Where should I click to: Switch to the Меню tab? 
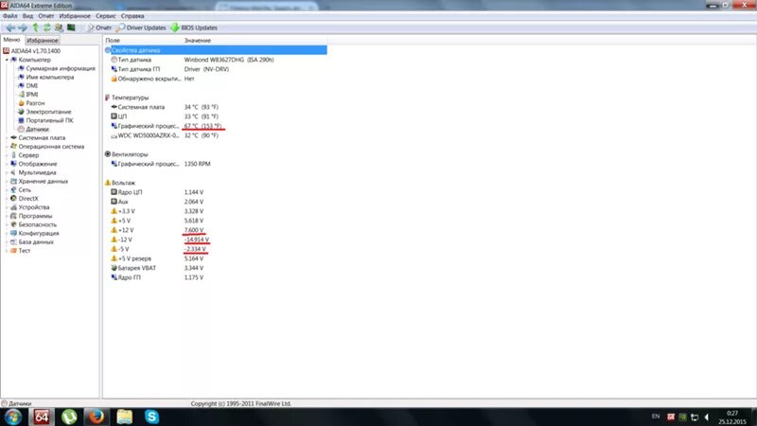(11, 40)
